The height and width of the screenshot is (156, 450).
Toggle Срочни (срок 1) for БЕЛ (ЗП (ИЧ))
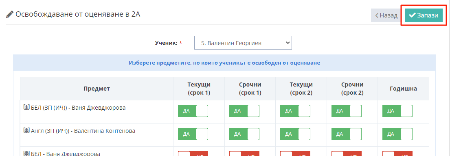click(x=244, y=111)
